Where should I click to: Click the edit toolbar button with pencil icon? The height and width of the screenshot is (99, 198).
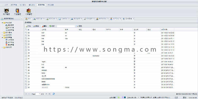pyautogui.click(x=36, y=26)
